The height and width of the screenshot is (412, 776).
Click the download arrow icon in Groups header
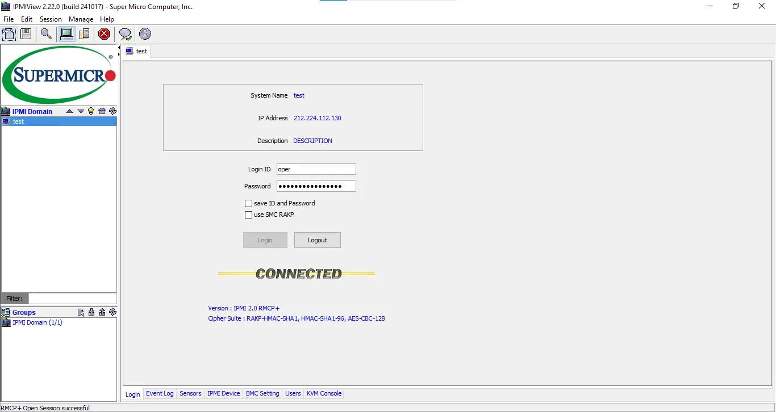(x=91, y=312)
